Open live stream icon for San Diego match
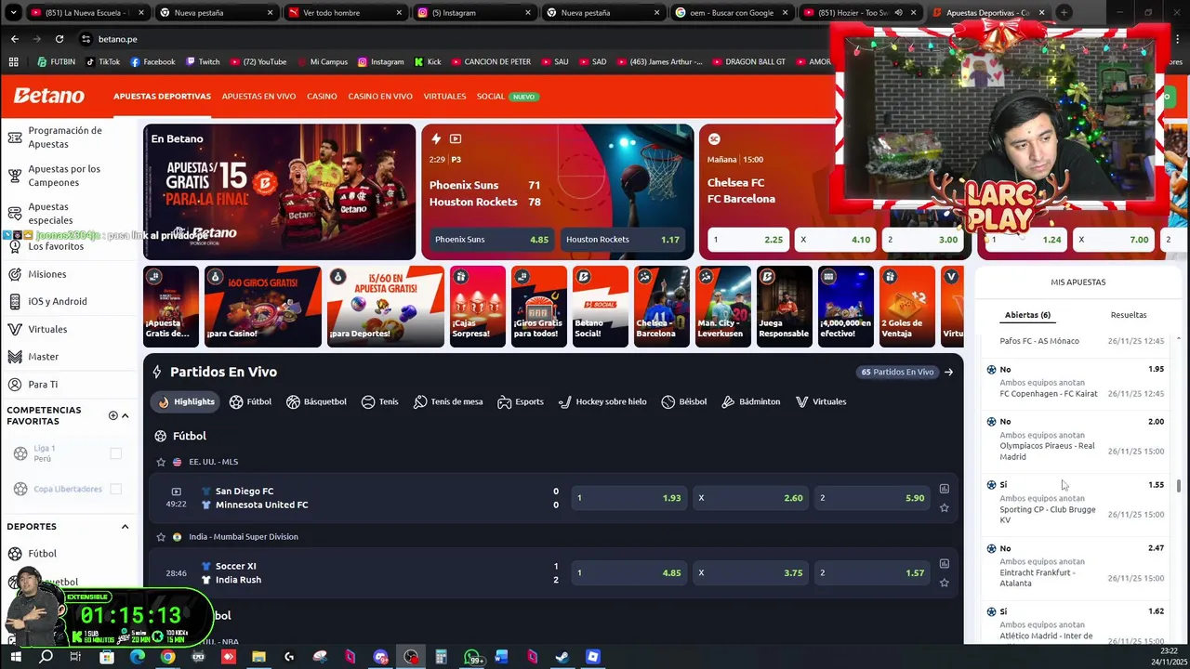This screenshot has width=1190, height=669. pos(176,491)
